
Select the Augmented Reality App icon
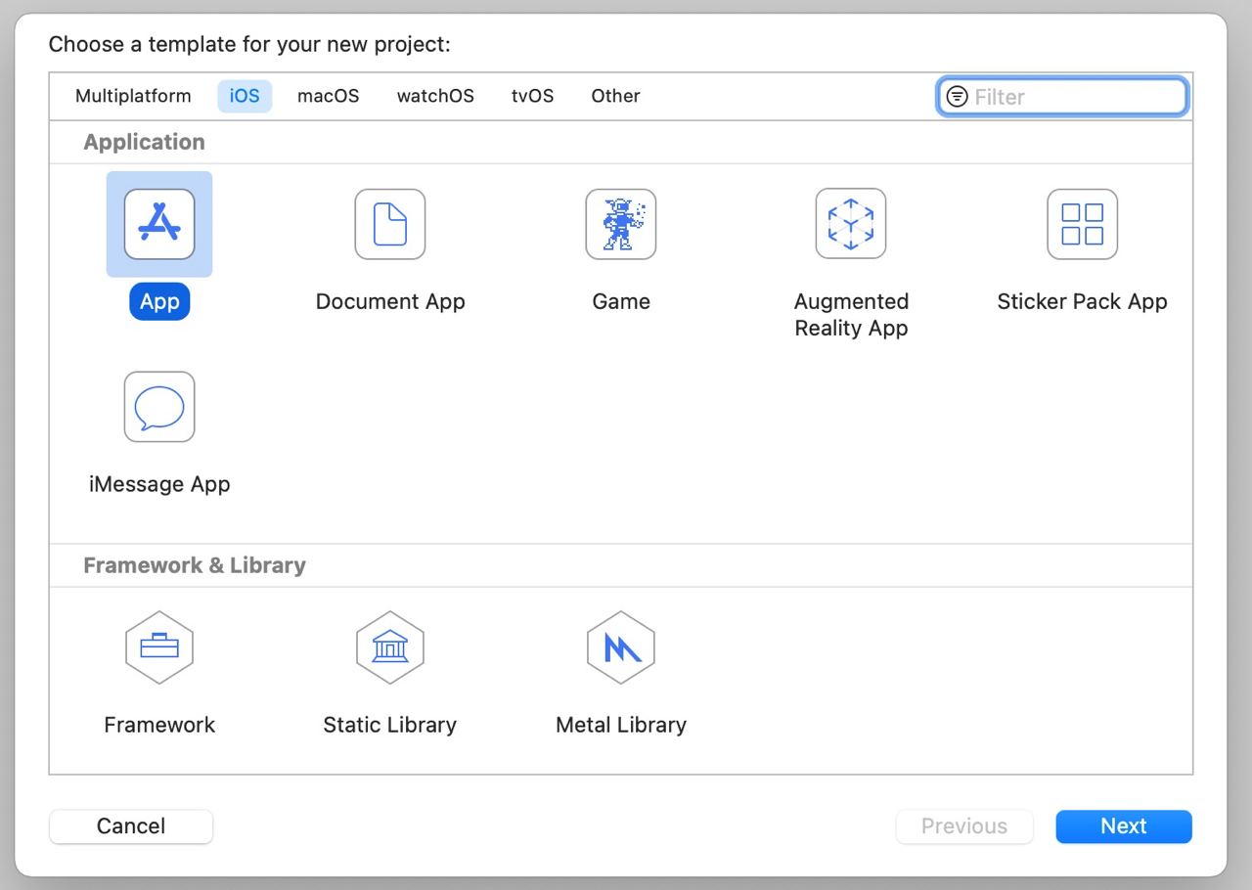pos(851,224)
